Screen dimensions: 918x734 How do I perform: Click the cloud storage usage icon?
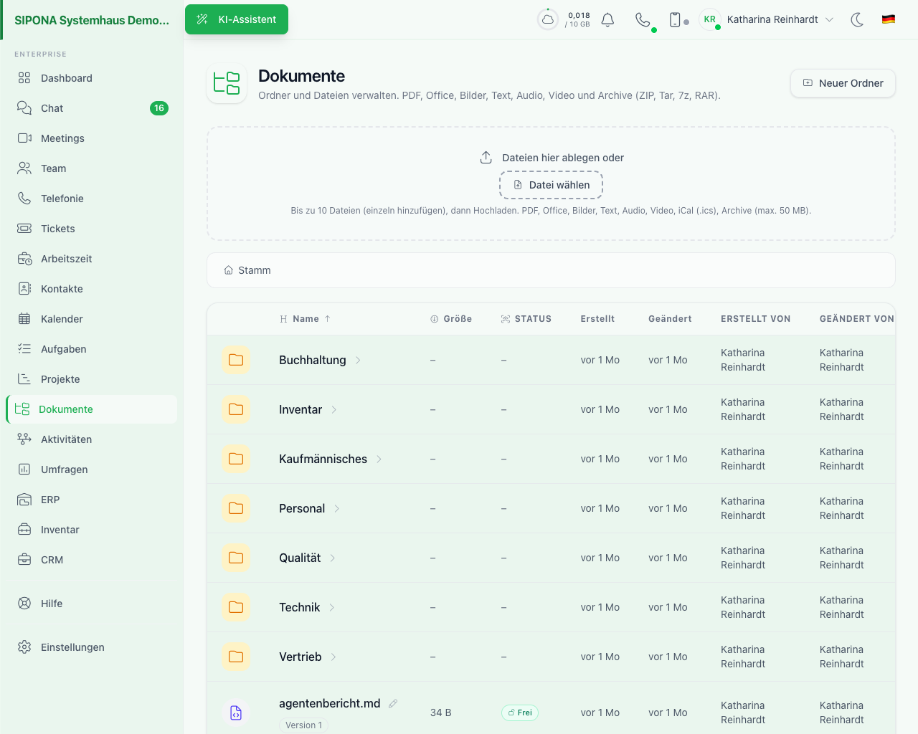pos(548,19)
